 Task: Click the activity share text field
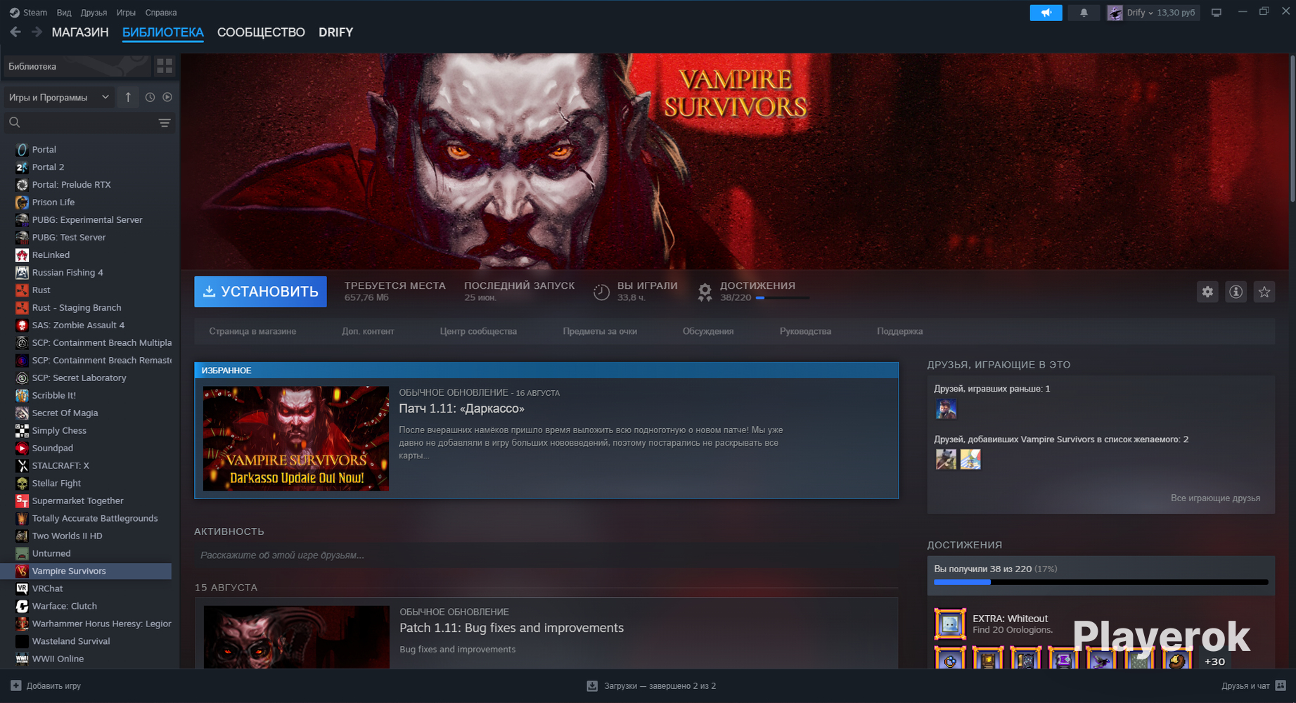[x=546, y=555]
